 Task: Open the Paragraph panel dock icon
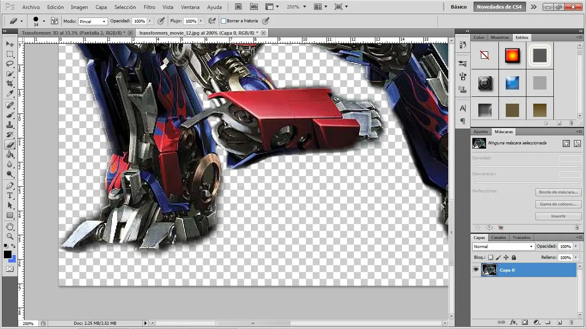click(463, 121)
